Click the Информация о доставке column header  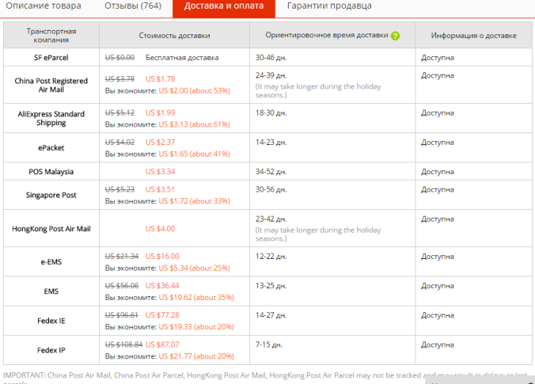point(473,35)
